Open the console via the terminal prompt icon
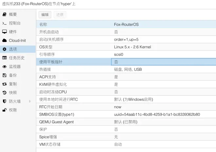216x152 pixels. [x=4, y=23]
